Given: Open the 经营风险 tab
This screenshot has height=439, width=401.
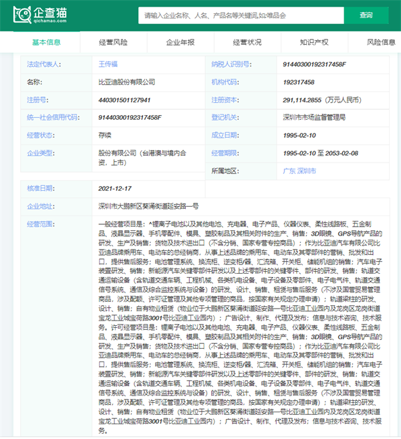Looking at the screenshot, I should coord(113,42).
